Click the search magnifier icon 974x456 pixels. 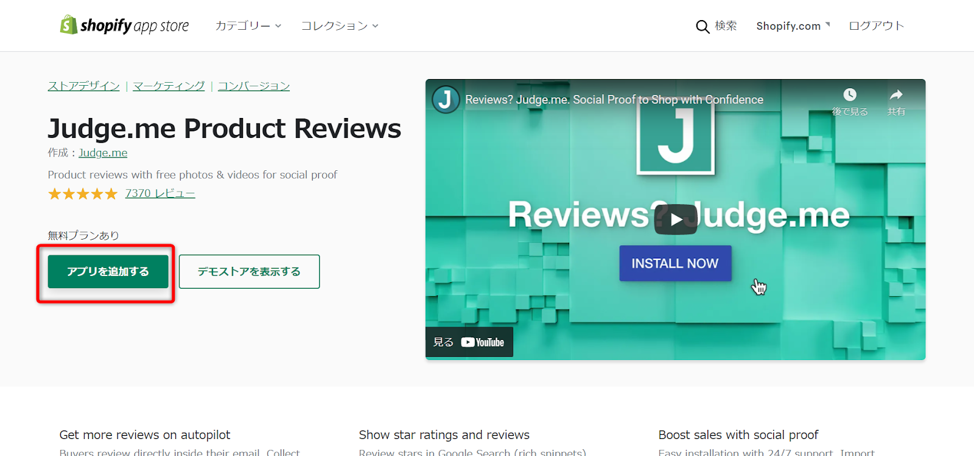coord(702,26)
